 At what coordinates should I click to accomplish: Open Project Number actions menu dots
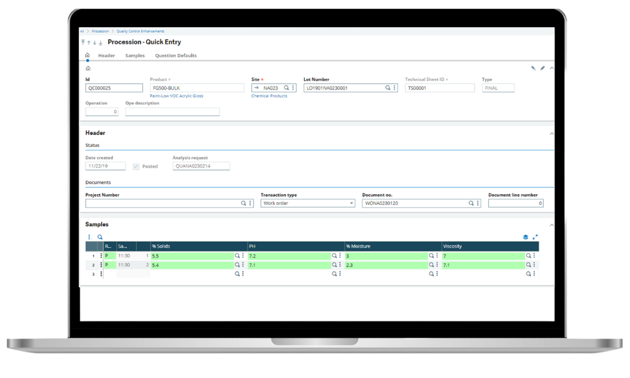point(250,203)
